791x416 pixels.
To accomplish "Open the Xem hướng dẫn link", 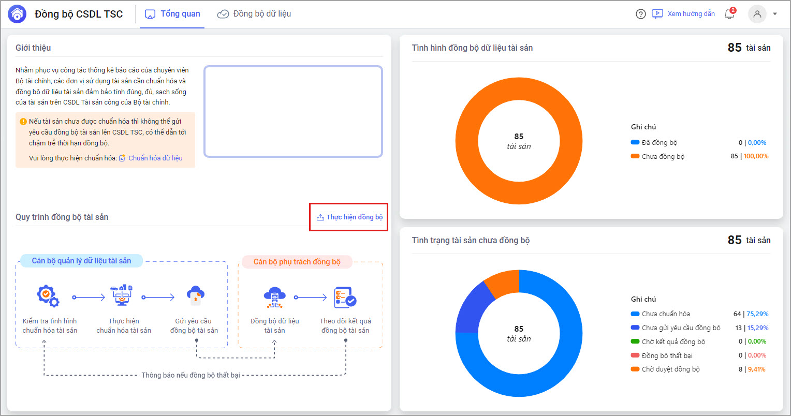I will [x=691, y=14].
